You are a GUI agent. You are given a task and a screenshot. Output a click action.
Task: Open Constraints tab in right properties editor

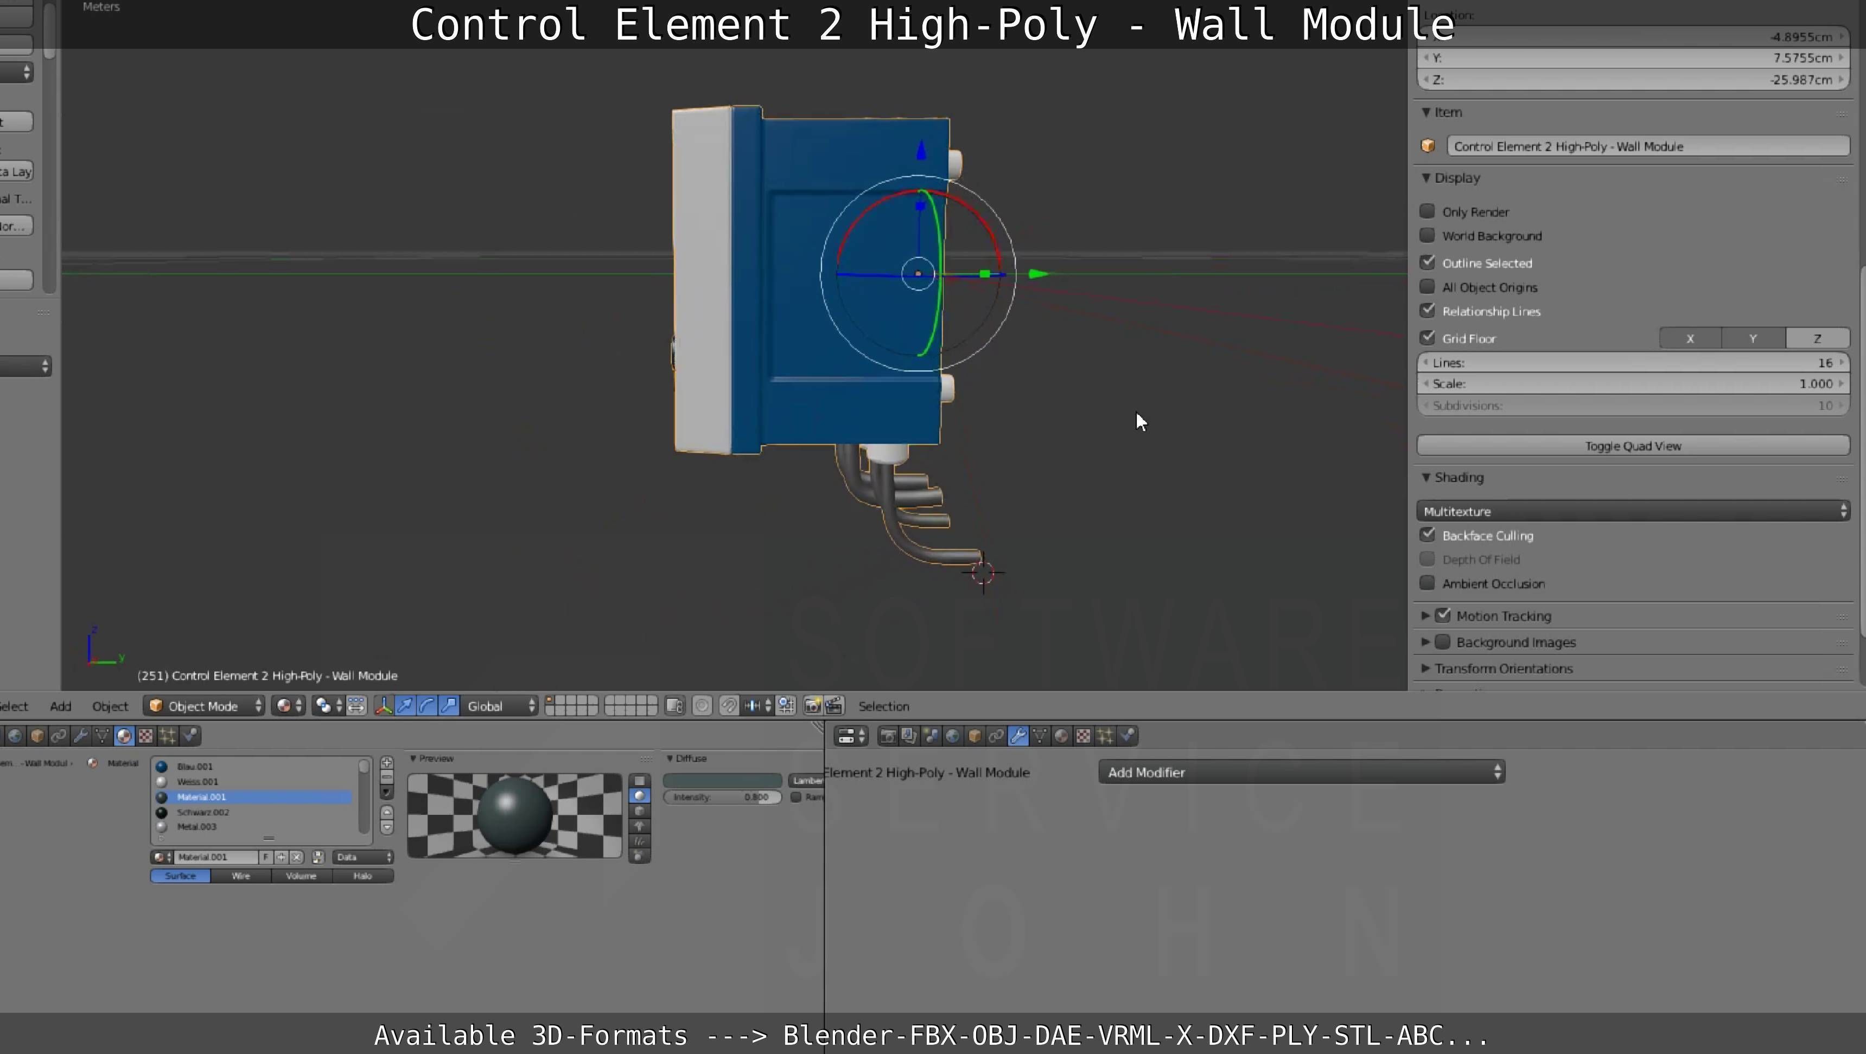tap(996, 736)
